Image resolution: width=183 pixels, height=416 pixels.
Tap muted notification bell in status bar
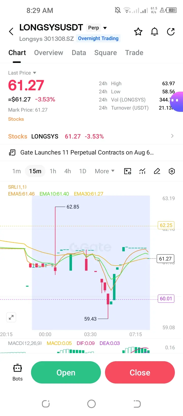point(118,10)
